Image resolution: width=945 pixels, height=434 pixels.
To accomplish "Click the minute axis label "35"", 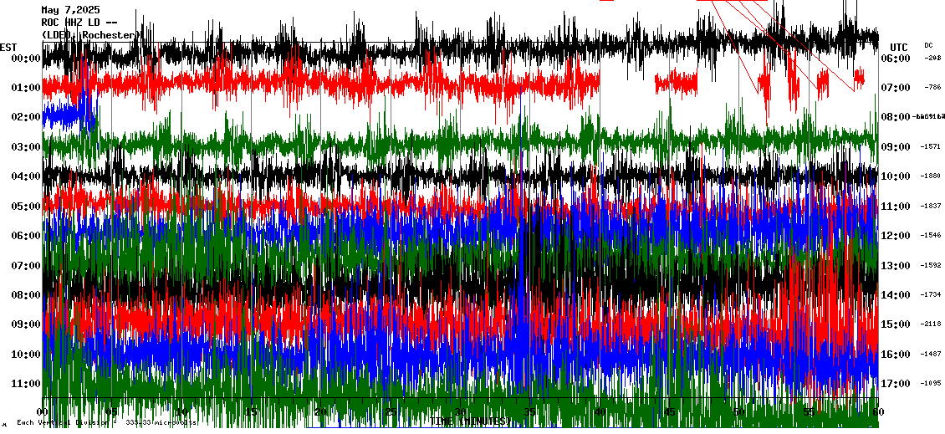I will [529, 412].
